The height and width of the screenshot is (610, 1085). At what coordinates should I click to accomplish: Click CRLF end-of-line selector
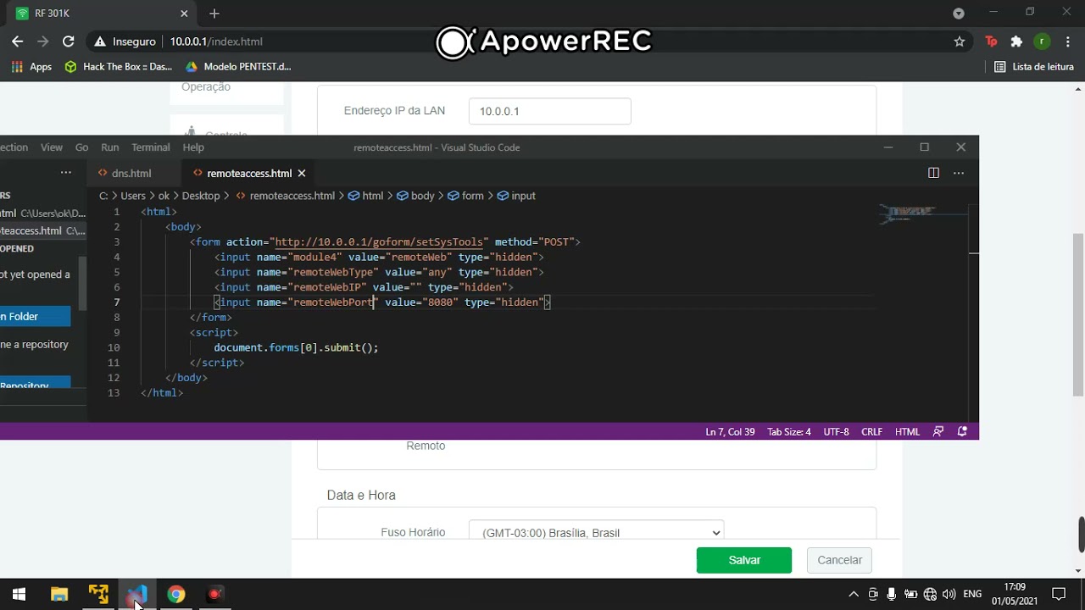tap(871, 431)
